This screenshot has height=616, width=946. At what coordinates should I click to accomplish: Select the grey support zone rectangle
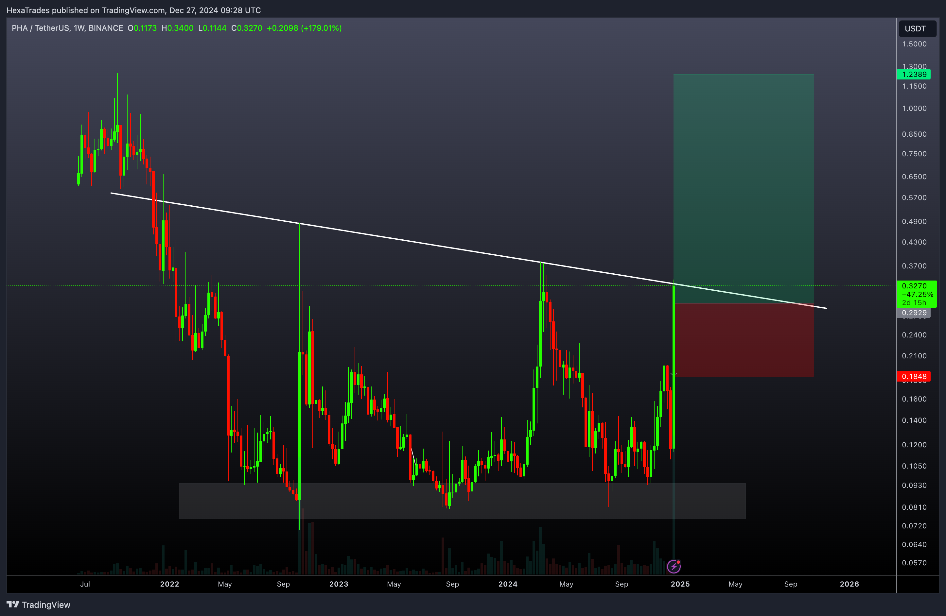462,501
